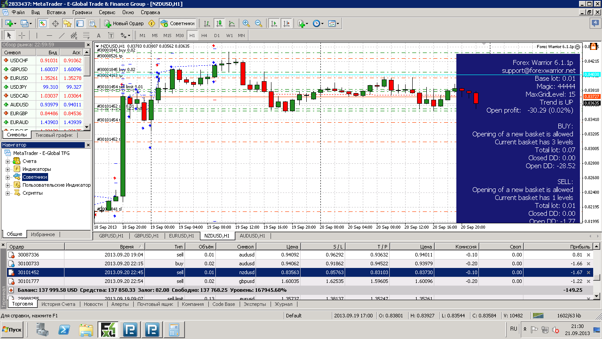The width and height of the screenshot is (602, 339).
Task: Open the arrows objects dropdown
Action: (x=125, y=35)
